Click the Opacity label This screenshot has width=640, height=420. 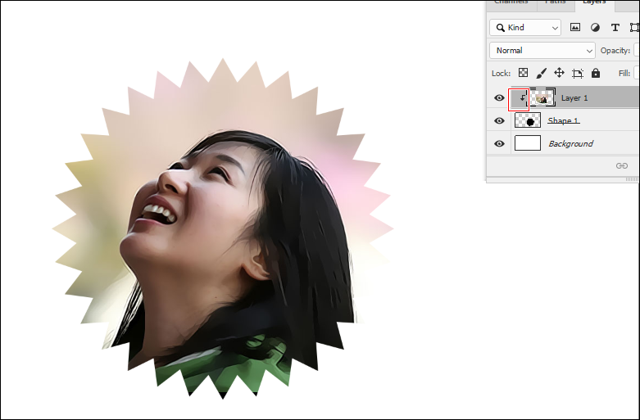click(615, 51)
